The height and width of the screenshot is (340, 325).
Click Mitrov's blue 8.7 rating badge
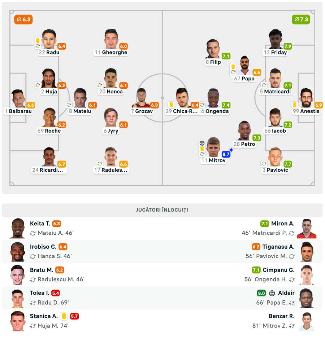(x=226, y=154)
